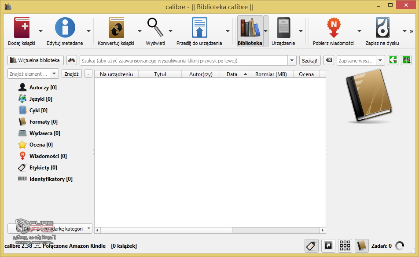Image resolution: width=419 pixels, height=257 pixels.
Task: Sort by Tytuł column header
Action: 160,74
